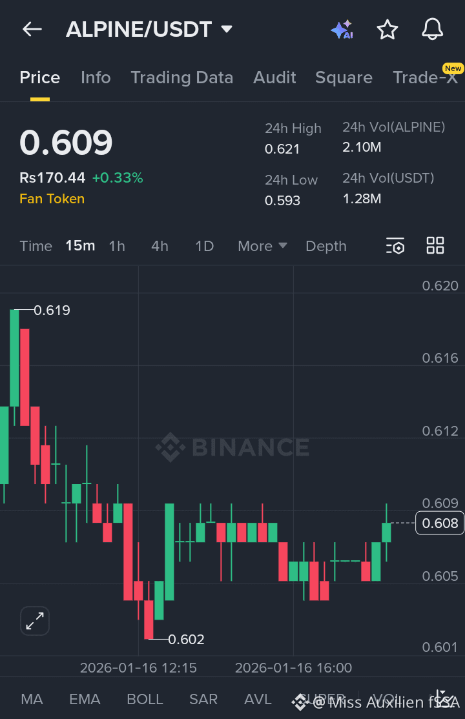Toggle the MA indicator

32,699
